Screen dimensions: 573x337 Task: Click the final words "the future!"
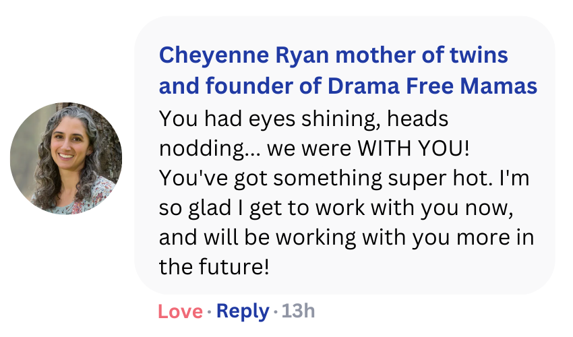pos(214,268)
